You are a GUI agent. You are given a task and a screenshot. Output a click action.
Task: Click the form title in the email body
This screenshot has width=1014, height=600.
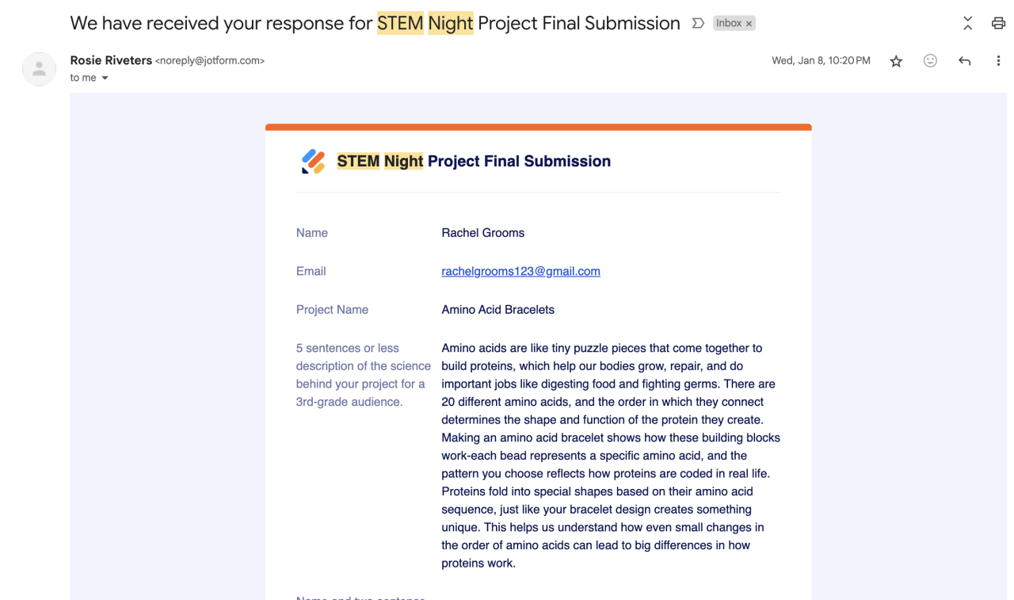click(x=474, y=162)
